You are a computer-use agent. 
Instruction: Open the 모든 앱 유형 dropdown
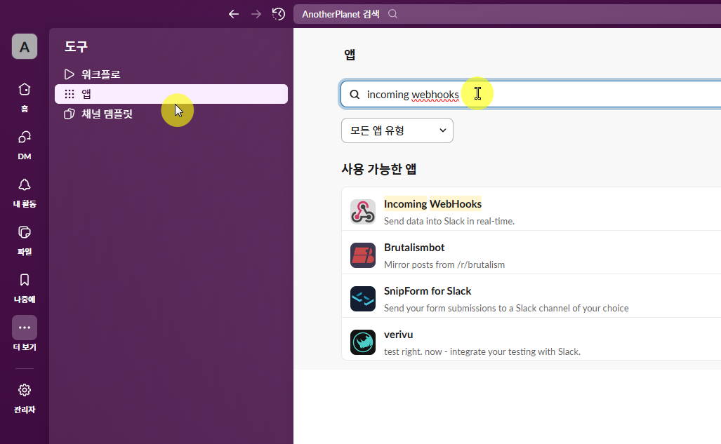coord(397,130)
